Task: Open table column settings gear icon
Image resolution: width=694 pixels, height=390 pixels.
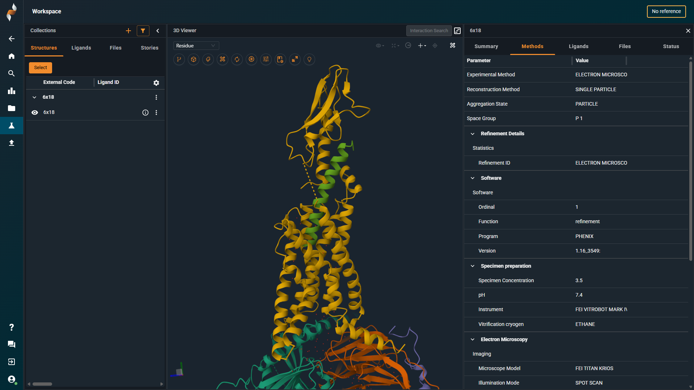Action: pos(156,83)
